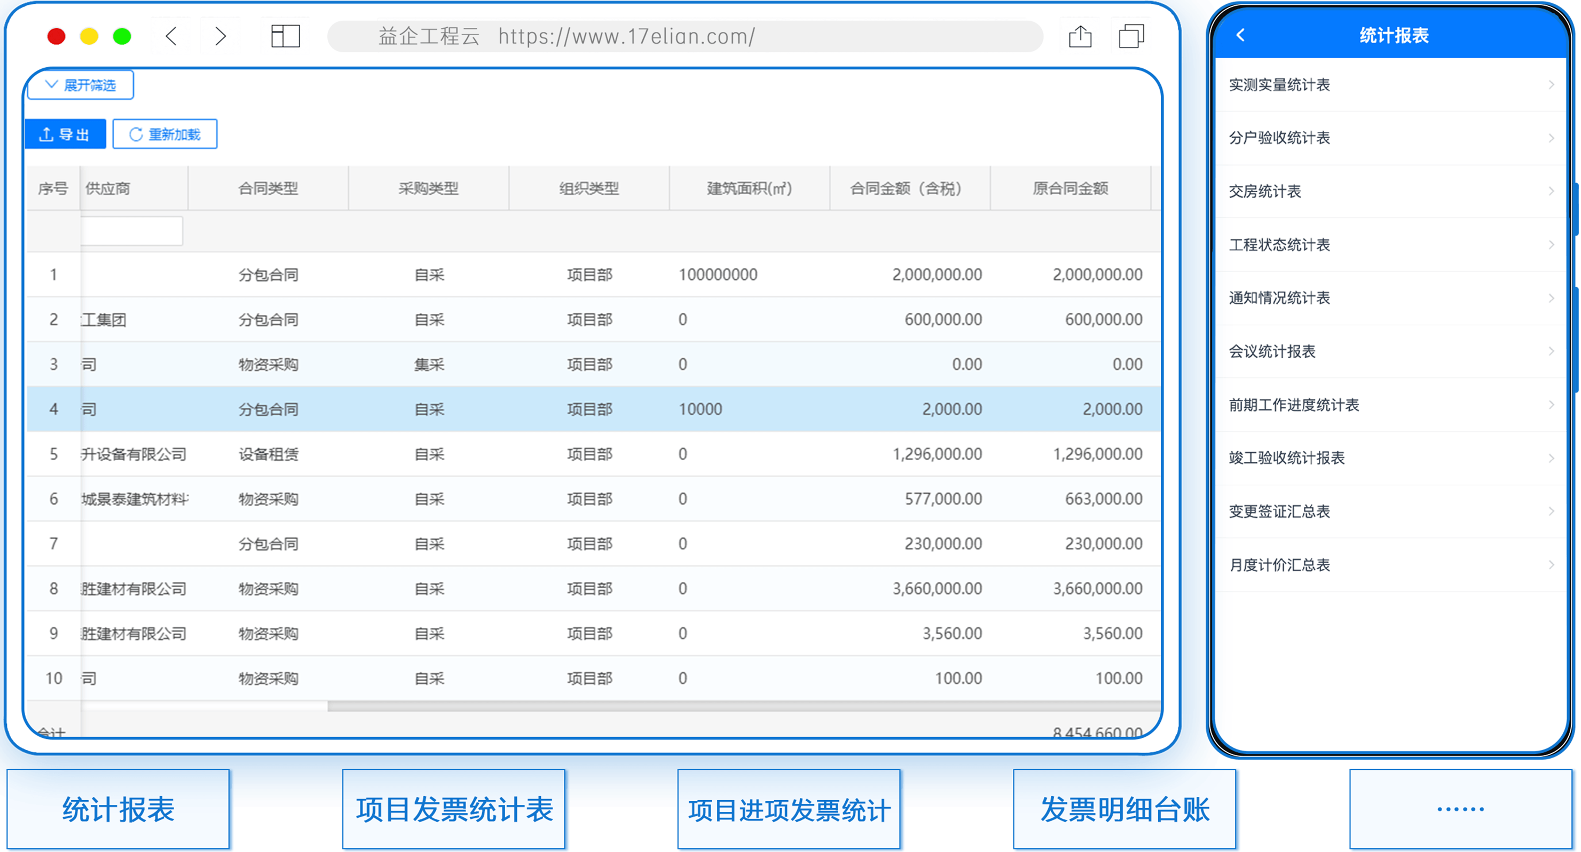Click the chevron beside 竣工验收统计报表
This screenshot has width=1581, height=852.
point(1551,458)
